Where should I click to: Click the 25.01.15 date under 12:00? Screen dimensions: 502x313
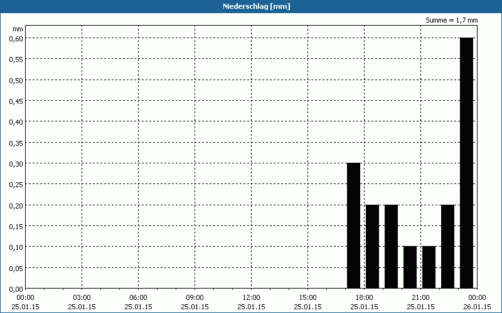tap(252, 307)
